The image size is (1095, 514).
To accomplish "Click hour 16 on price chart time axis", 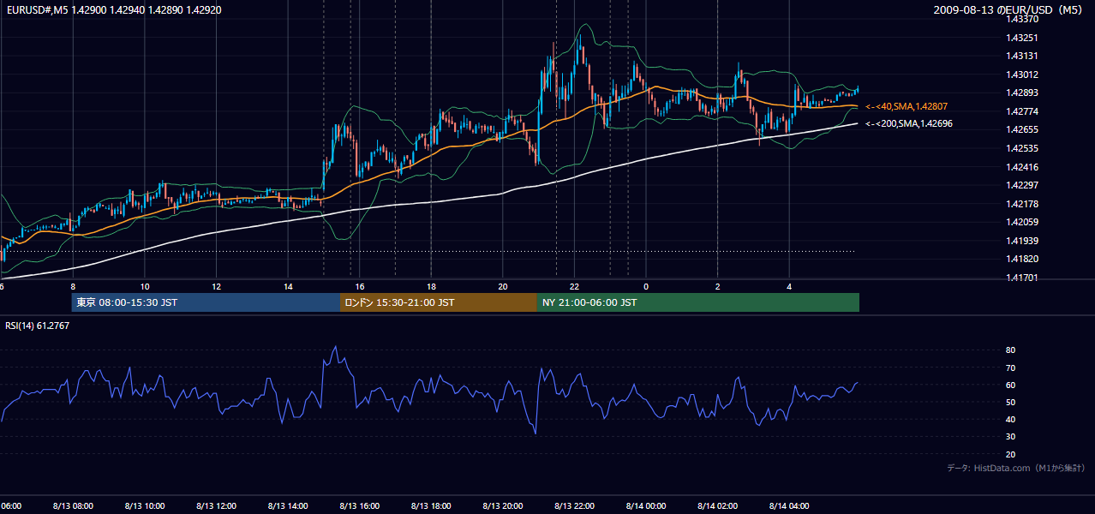I will (360, 286).
